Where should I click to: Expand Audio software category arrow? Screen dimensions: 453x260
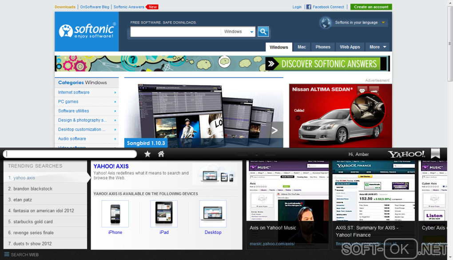[115, 139]
